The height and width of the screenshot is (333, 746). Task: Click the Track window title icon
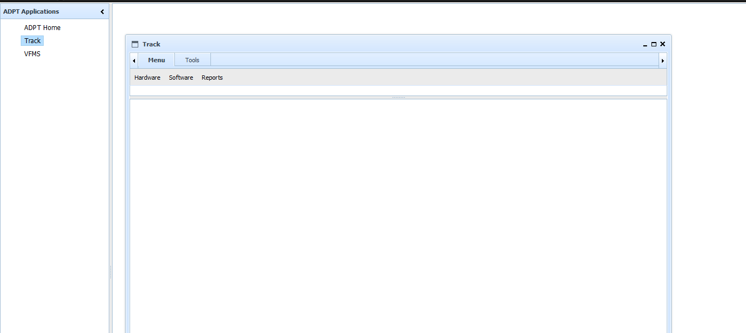click(x=135, y=44)
